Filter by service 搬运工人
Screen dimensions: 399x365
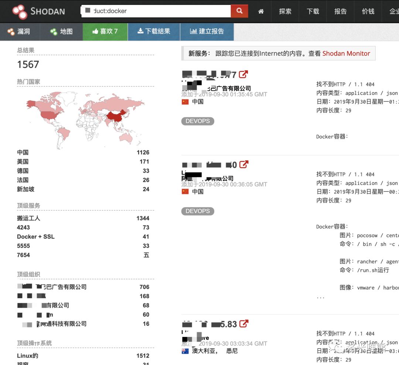point(28,218)
